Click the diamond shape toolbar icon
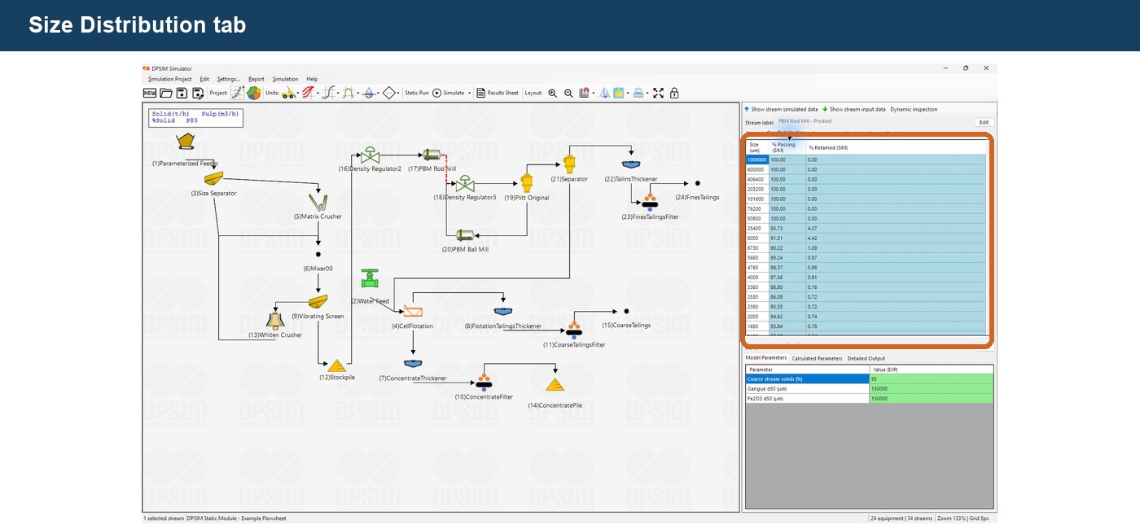The height and width of the screenshot is (529, 1140). [389, 93]
